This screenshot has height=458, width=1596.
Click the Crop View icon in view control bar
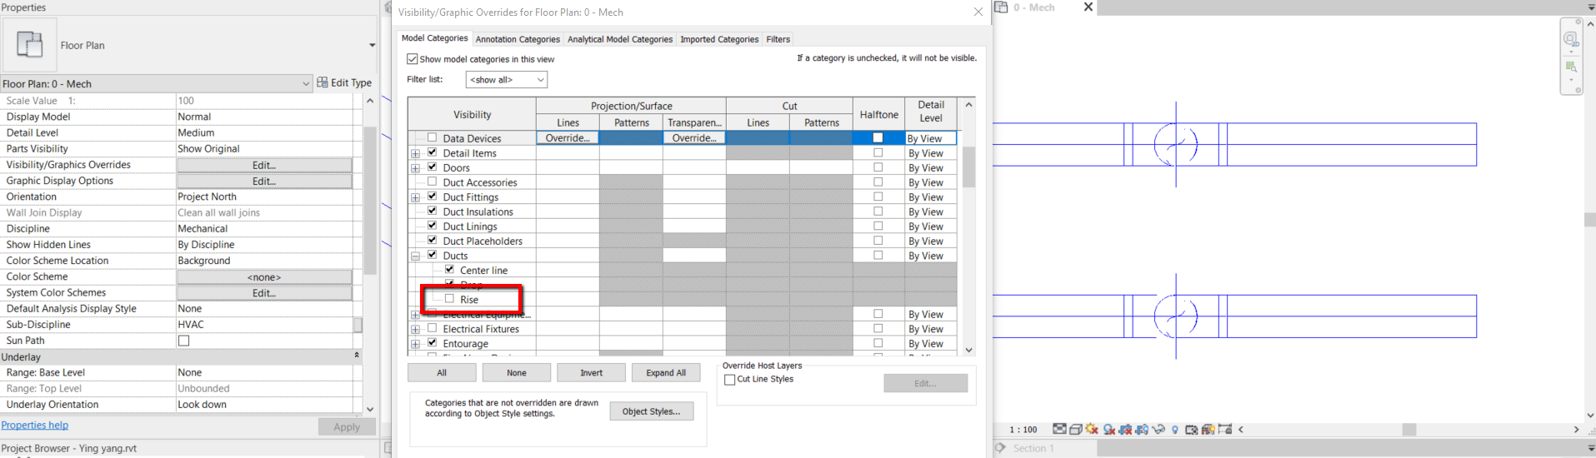1125,430
